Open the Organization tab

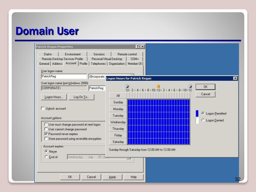coord(117,64)
